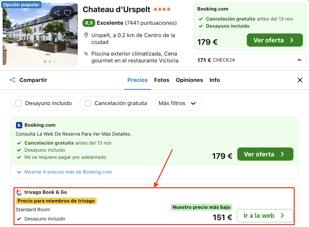
Task: Click the location pin icon near Urspelt
Action: tap(86, 35)
